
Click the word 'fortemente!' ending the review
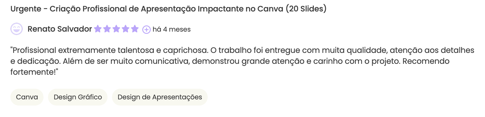click(x=34, y=72)
